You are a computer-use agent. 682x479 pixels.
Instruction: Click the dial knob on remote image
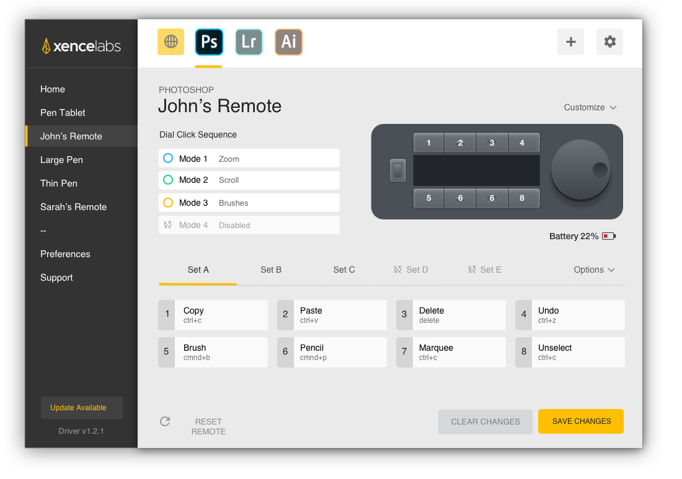tap(581, 170)
